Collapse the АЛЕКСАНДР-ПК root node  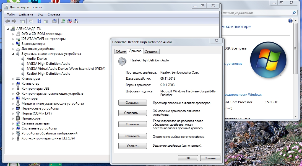click(8, 29)
